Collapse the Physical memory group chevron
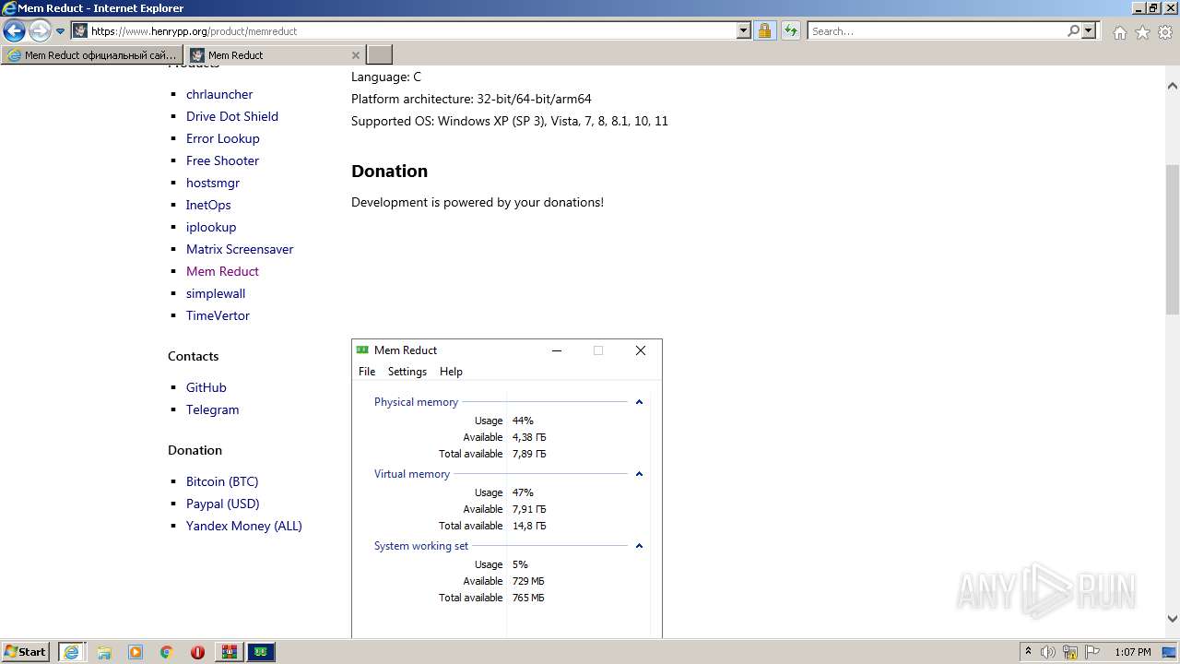Viewport: 1180px width, 664px height. [639, 402]
